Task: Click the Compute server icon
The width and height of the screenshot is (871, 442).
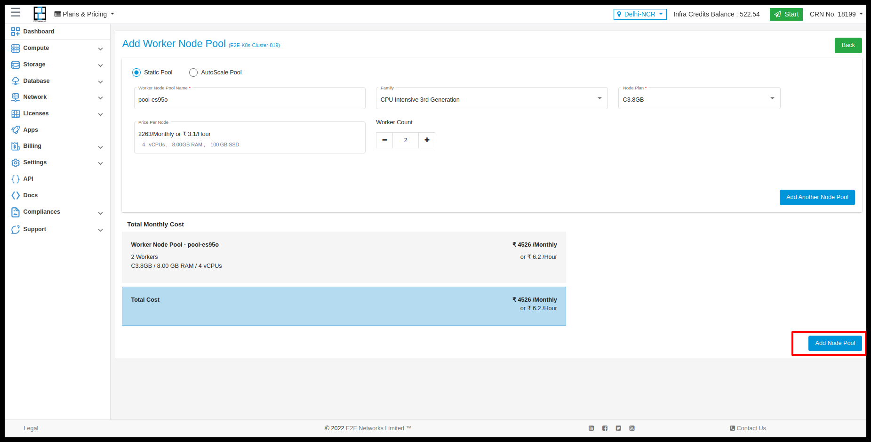Action: tap(16, 48)
